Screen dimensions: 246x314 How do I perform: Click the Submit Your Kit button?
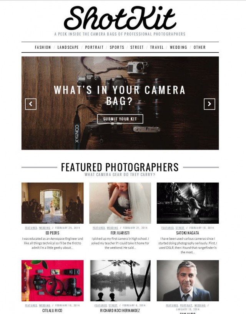coord(120,119)
